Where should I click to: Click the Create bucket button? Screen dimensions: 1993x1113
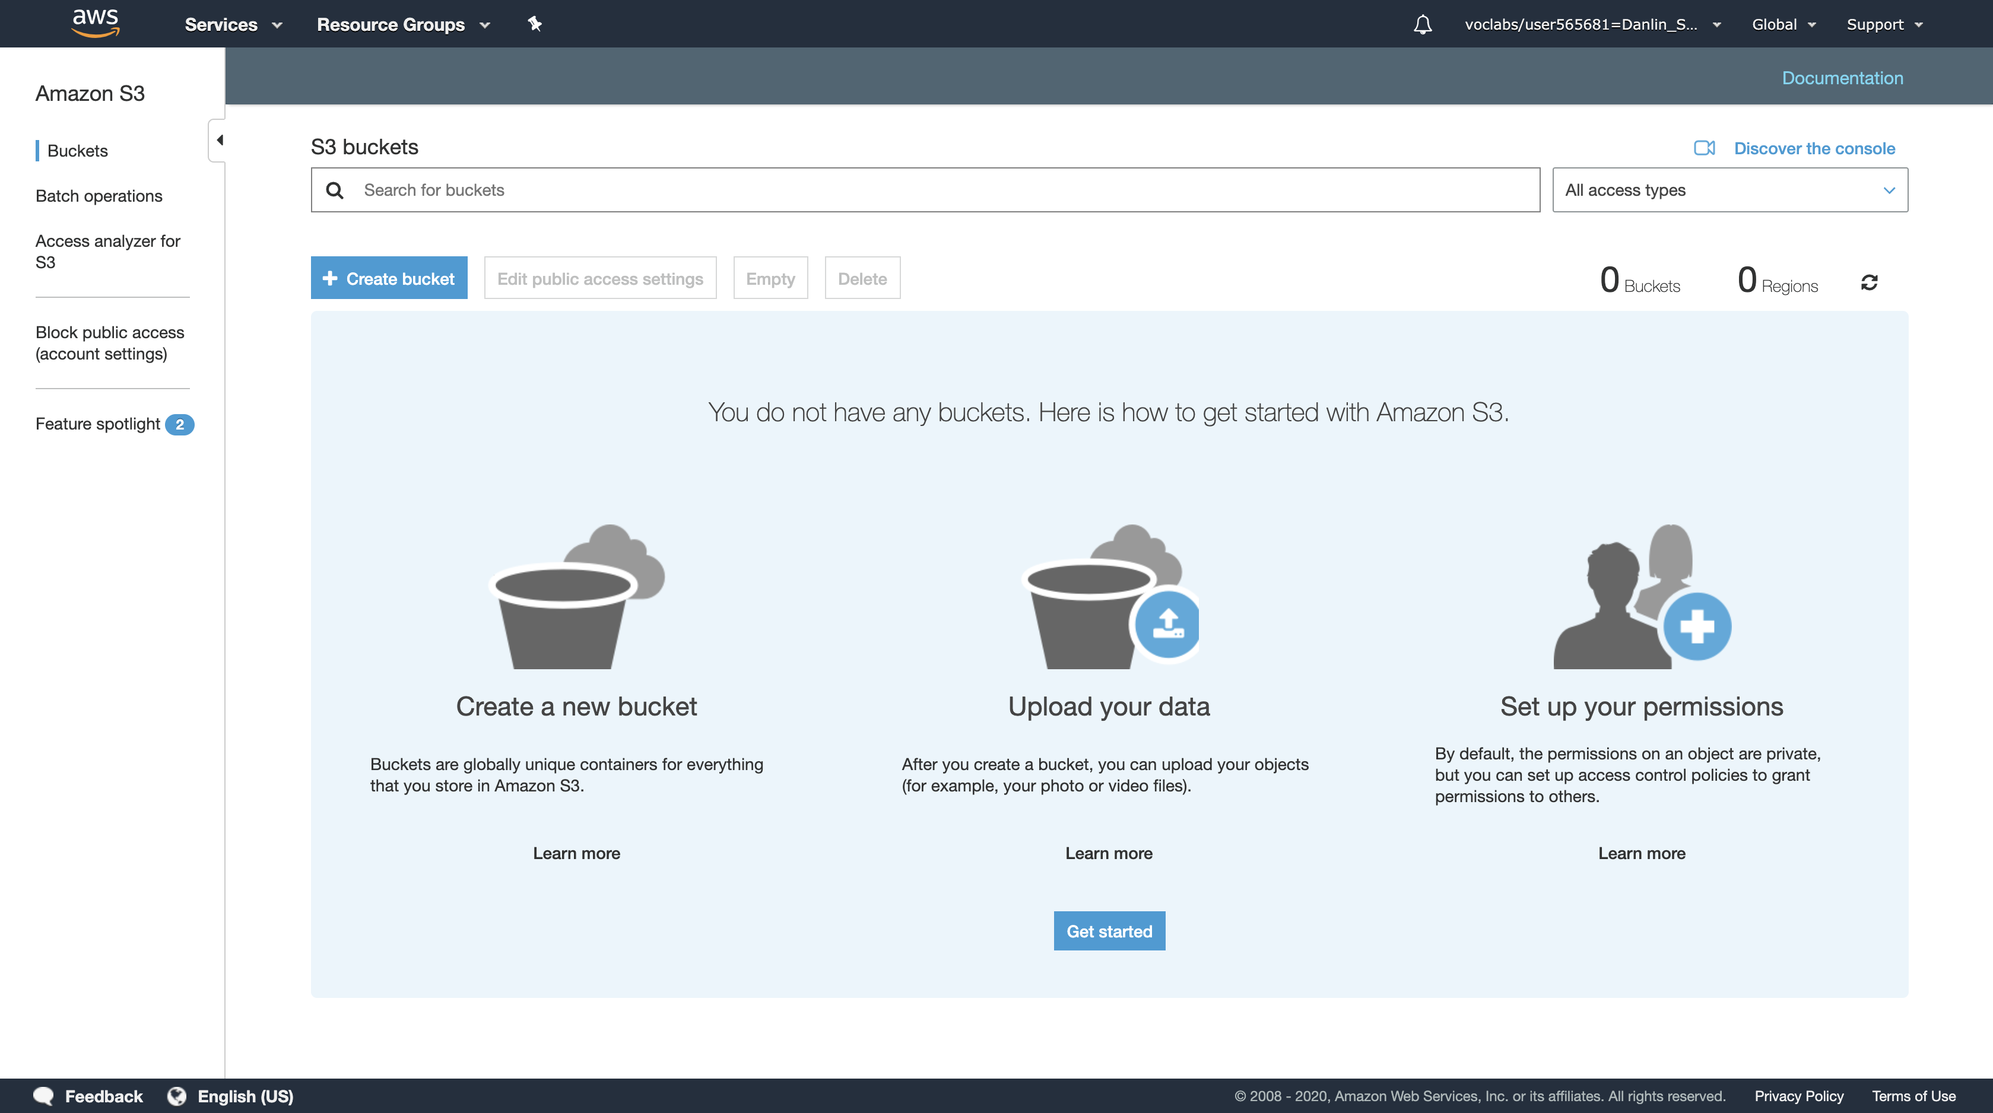point(389,278)
